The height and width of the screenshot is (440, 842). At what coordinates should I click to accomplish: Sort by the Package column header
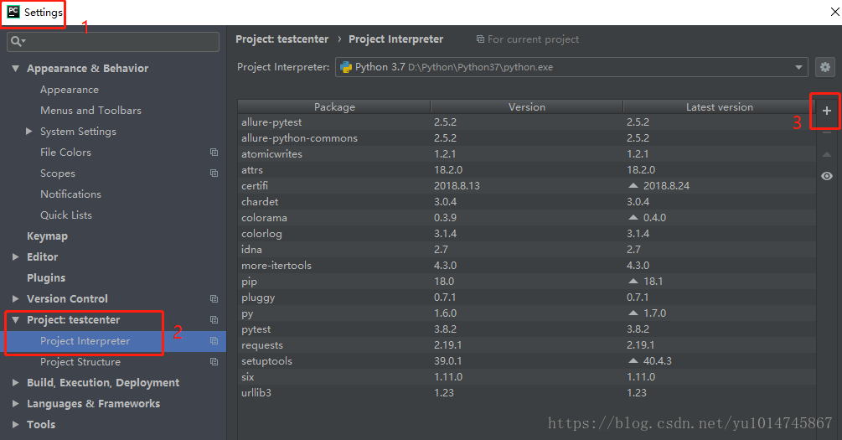click(334, 107)
